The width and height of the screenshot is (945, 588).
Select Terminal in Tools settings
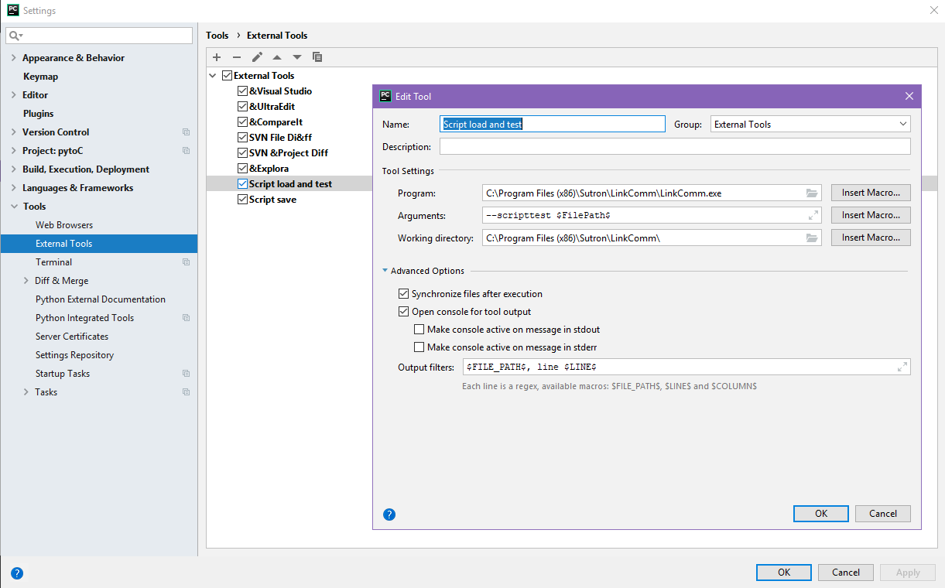click(x=53, y=262)
